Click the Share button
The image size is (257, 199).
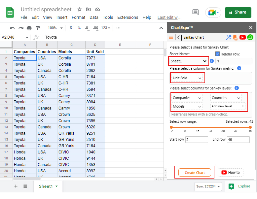coord(238,13)
